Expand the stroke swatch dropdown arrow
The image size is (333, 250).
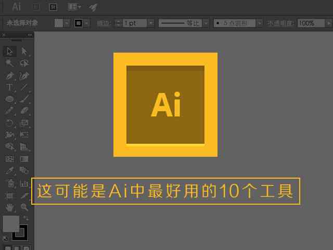pos(87,23)
